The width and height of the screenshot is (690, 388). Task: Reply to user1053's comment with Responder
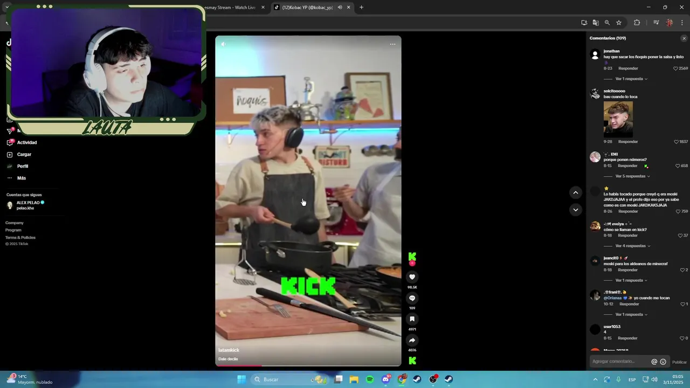point(628,338)
